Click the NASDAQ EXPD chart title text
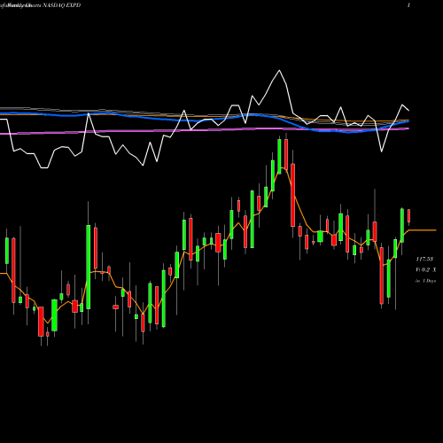 61,5
